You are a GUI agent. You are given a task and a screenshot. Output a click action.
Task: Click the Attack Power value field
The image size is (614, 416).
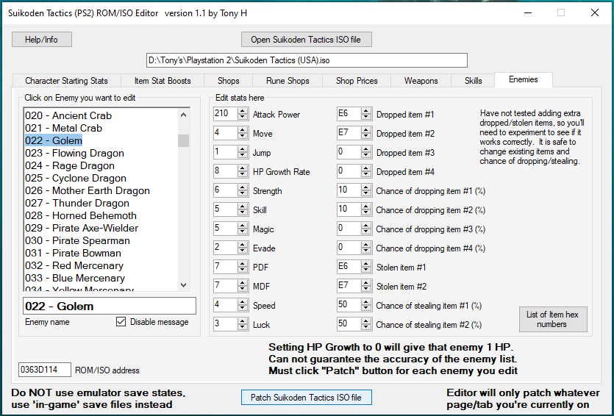pos(226,114)
